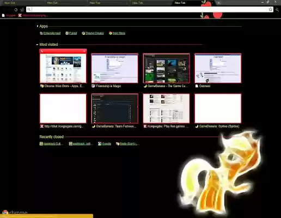Viewport: 281px width, 218px height.
Task: Click the 'http://chat.kongregate.com/g...' title
Action: click(x=64, y=126)
